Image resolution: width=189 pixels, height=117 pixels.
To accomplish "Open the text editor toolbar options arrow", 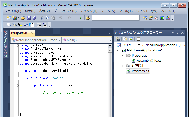I will (49, 26).
